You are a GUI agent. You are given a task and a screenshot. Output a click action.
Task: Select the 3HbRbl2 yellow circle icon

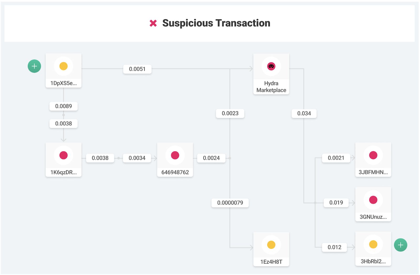373,244
